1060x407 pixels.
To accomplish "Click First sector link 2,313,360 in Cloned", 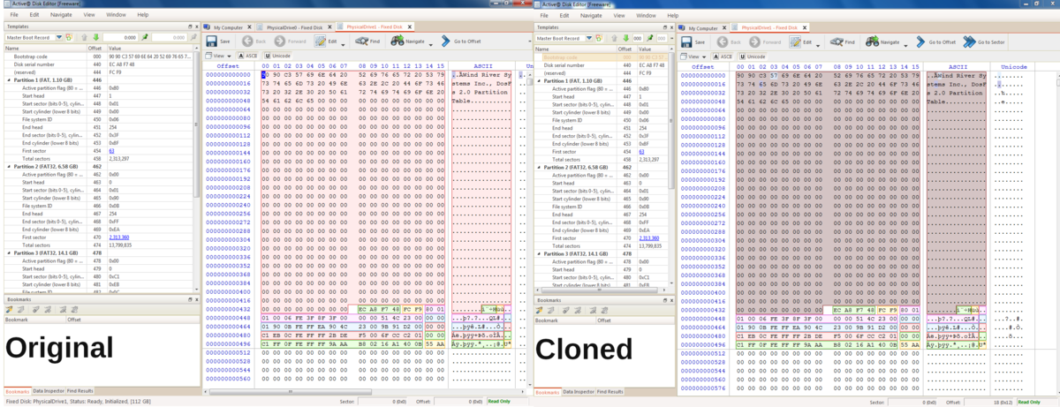I will click(649, 237).
